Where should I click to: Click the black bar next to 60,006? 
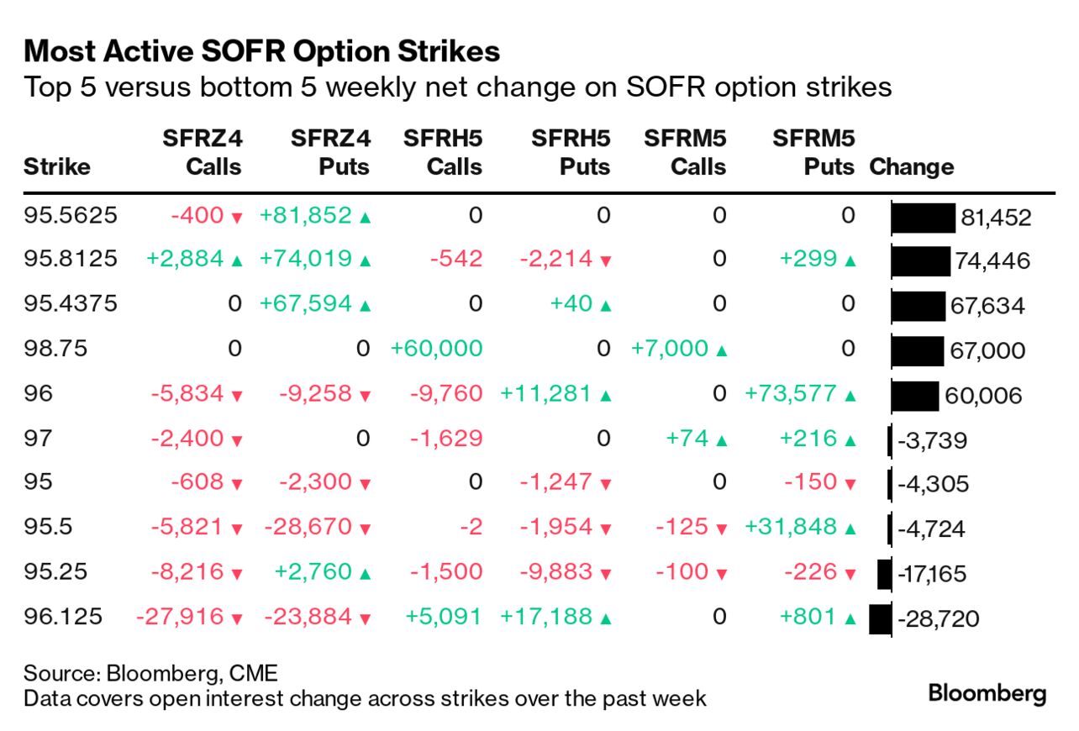(x=915, y=396)
